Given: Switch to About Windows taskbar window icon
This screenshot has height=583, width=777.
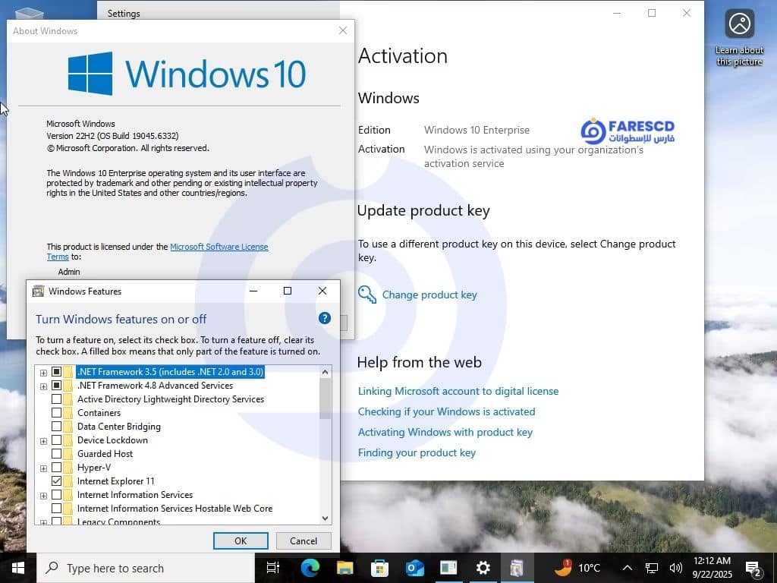Looking at the screenshot, I should (448, 568).
